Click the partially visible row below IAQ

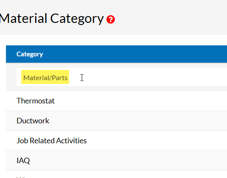(x=116, y=175)
